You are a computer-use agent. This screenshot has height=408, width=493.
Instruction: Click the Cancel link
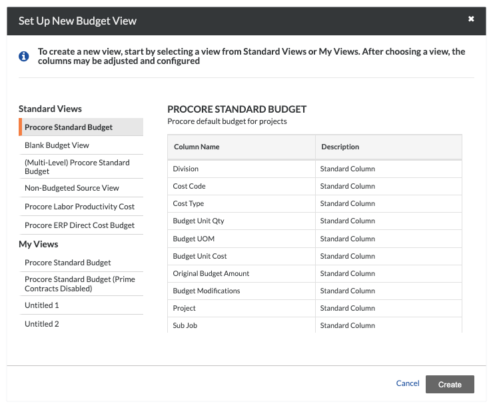(x=408, y=383)
